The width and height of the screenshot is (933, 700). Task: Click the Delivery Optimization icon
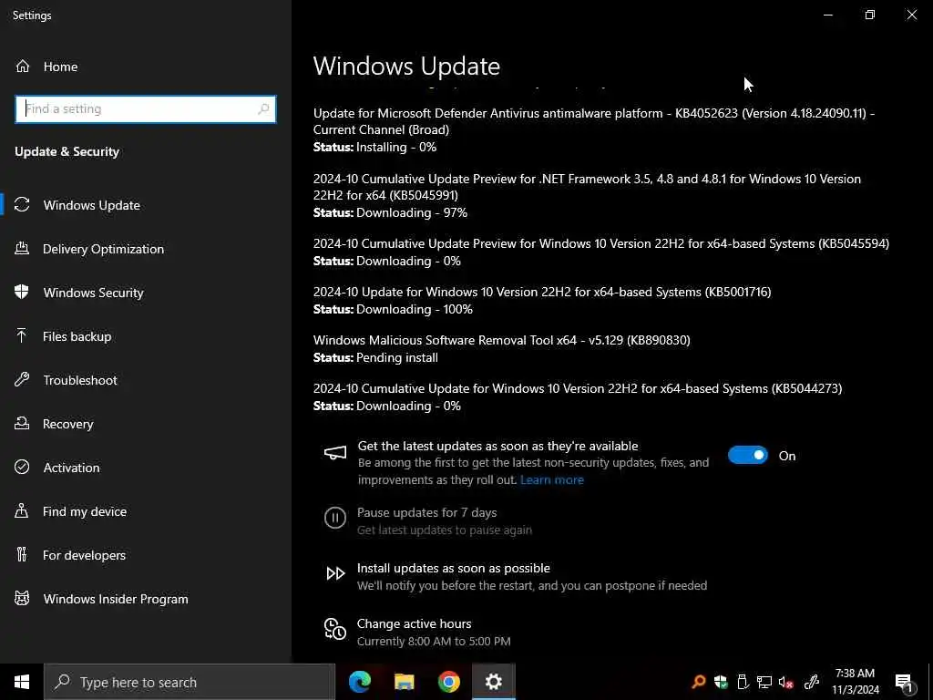[22, 248]
